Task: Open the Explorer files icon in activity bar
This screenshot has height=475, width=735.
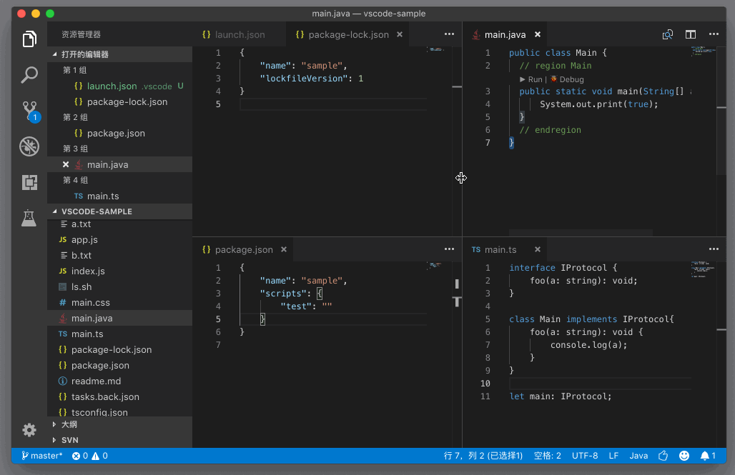Action: (x=29, y=39)
